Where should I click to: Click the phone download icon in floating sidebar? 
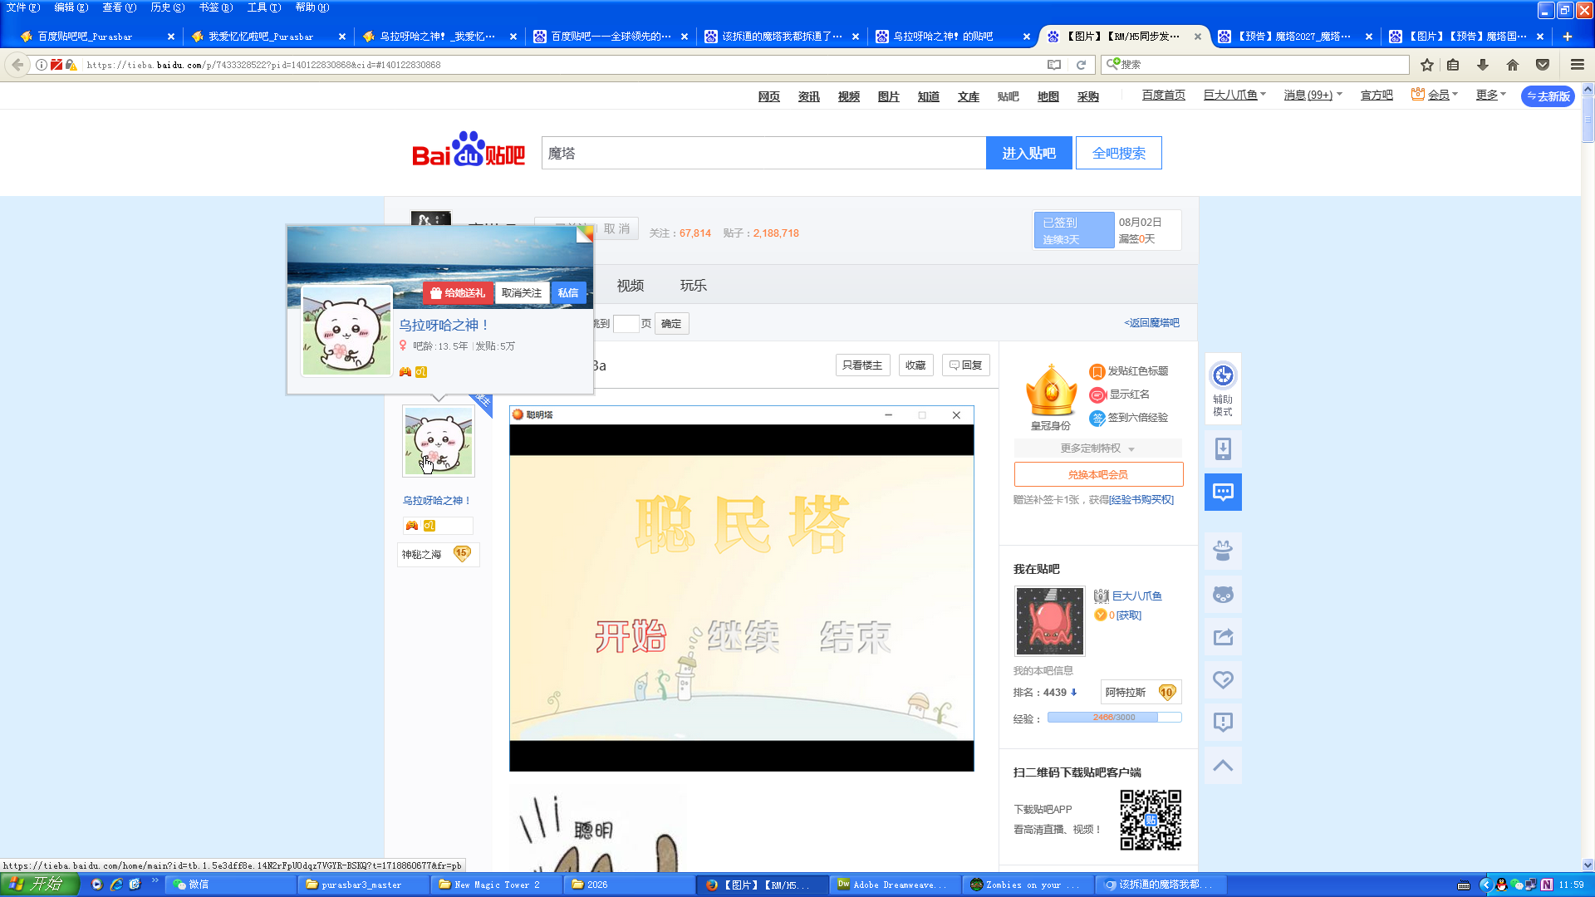pos(1223,449)
